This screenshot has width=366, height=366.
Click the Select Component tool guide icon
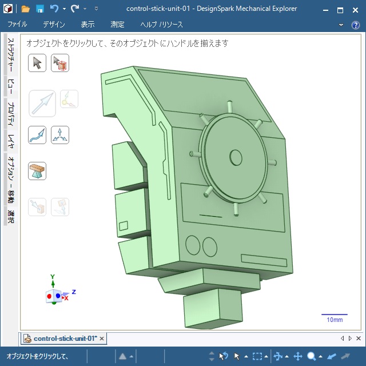[60, 63]
